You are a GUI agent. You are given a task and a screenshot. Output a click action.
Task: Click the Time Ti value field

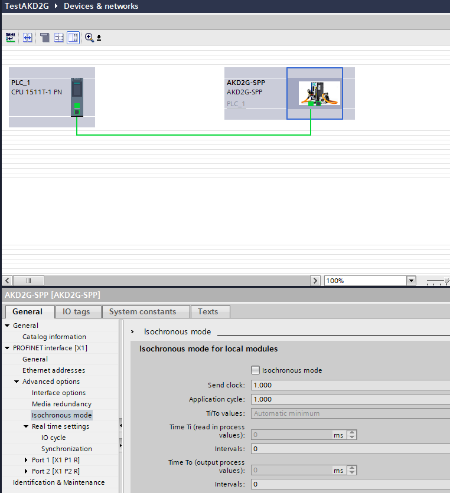(x=292, y=435)
